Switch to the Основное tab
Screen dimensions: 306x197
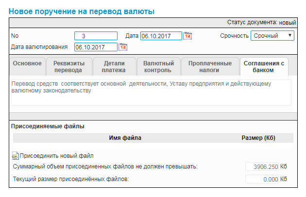coord(27,66)
